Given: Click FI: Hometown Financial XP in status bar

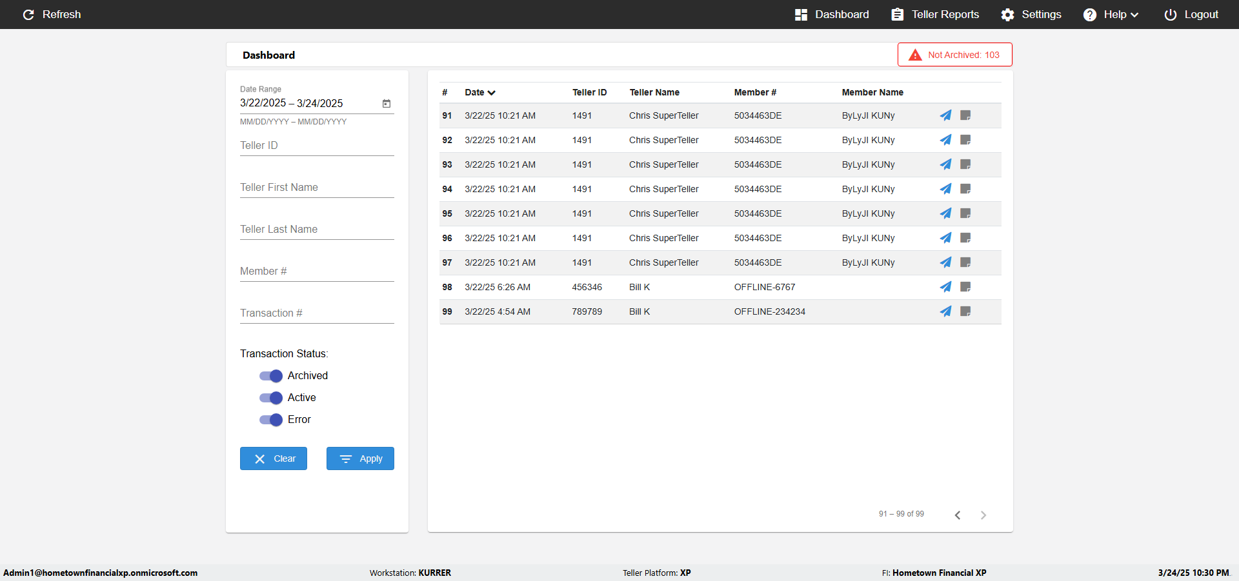Looking at the screenshot, I should click(x=934, y=573).
